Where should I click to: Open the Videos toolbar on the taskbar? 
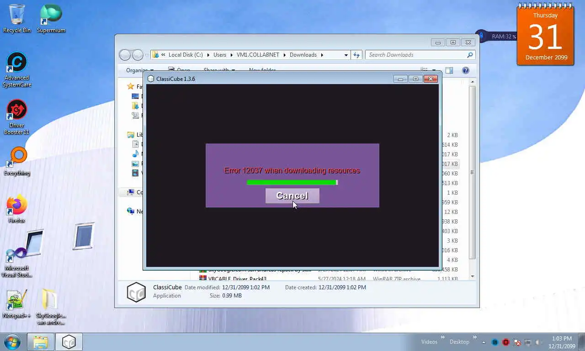[429, 342]
